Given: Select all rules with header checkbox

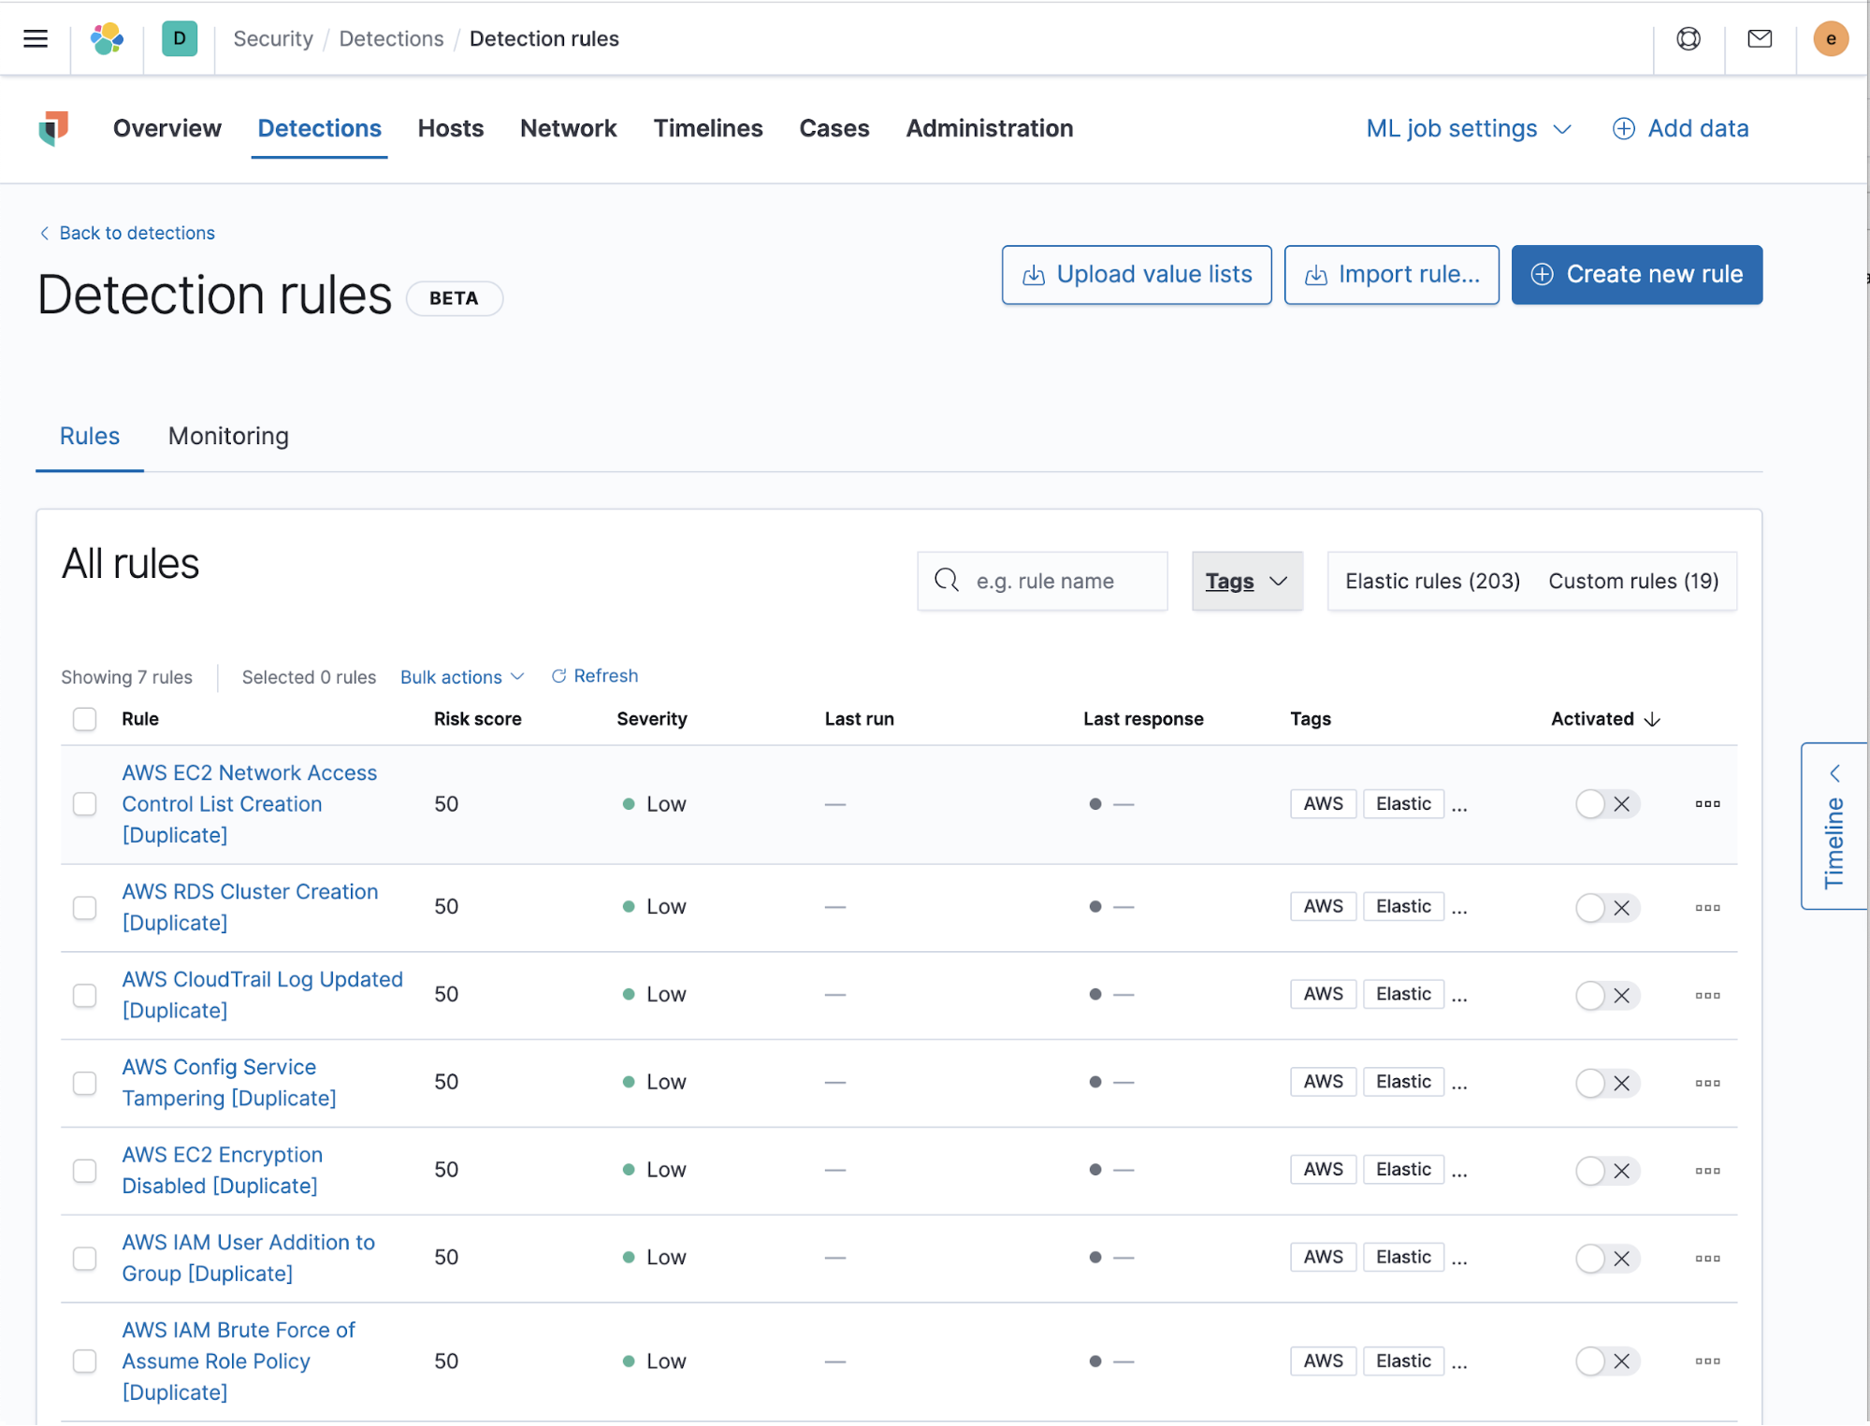Looking at the screenshot, I should coord(84,719).
